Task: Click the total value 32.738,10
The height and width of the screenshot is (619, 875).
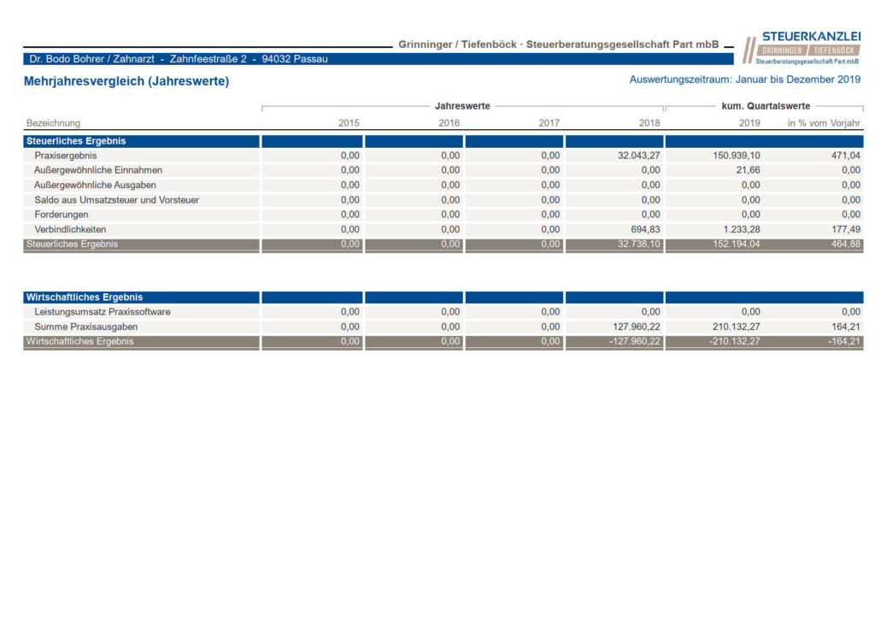Action: 639,244
